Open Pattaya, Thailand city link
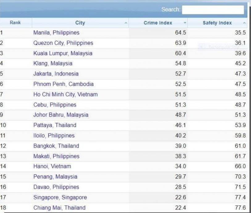This screenshot has width=251, height=213. pos(55,125)
